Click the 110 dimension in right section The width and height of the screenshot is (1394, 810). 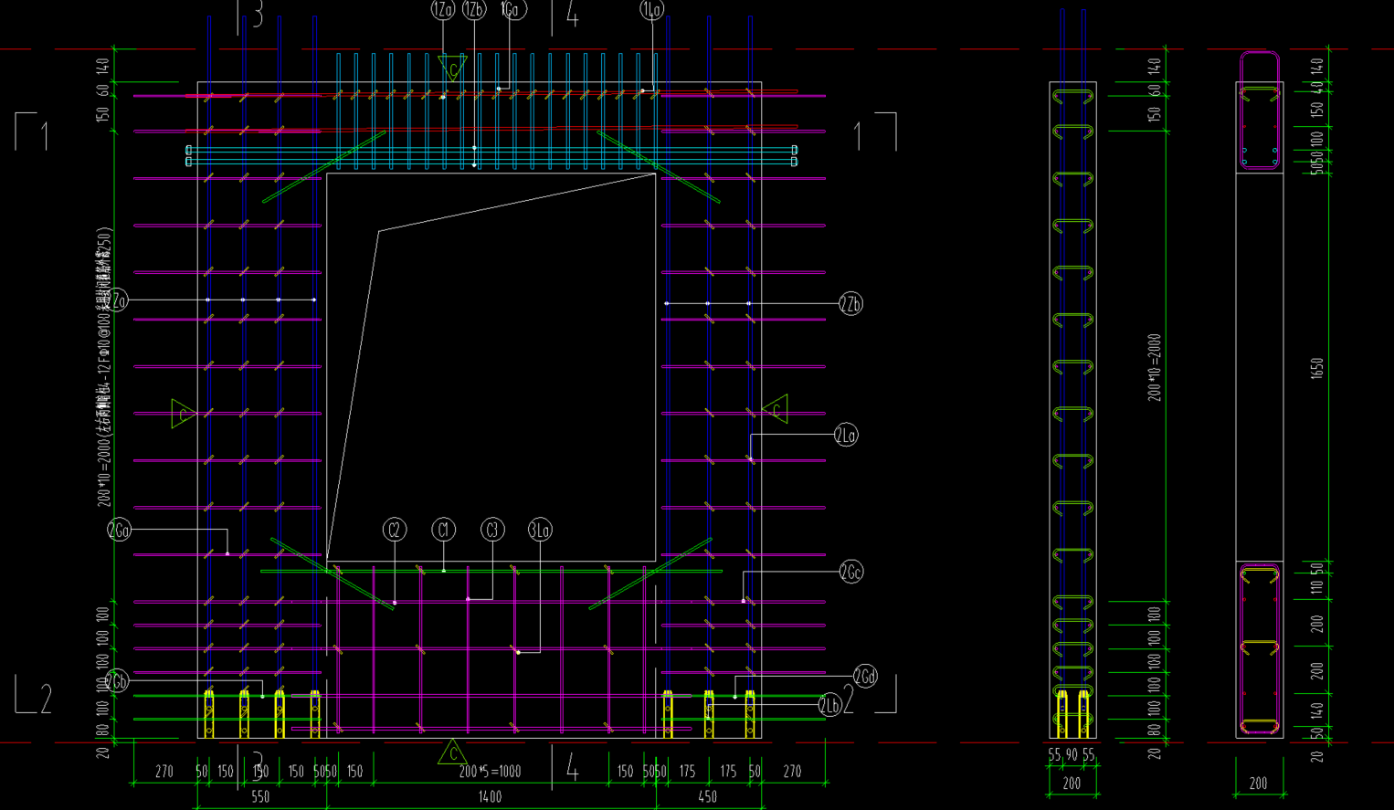(x=1316, y=588)
